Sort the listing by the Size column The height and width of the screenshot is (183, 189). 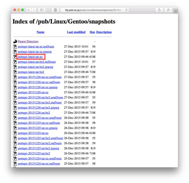[92, 32]
